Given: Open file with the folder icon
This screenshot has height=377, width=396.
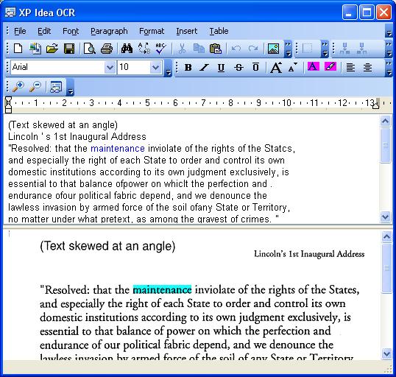Looking at the screenshot, I should tap(52, 48).
